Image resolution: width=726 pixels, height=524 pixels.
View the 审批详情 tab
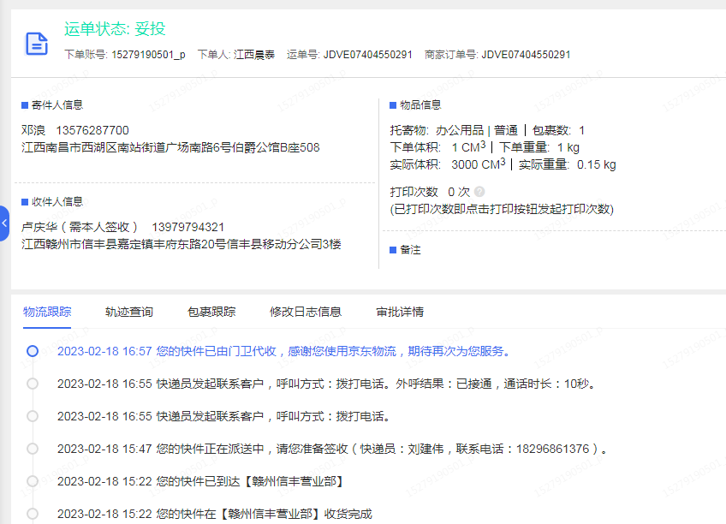(x=400, y=312)
